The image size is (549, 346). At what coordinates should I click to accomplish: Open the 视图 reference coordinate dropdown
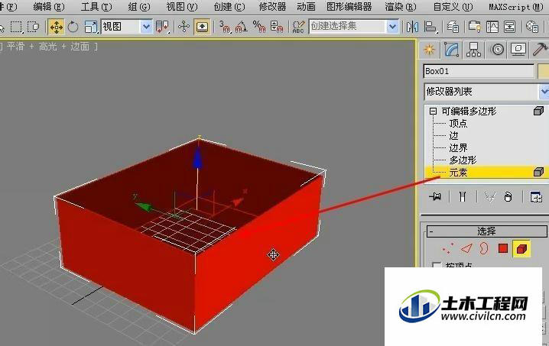[127, 27]
